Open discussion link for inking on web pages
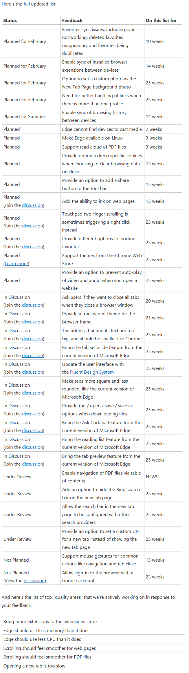 click(32, 205)
